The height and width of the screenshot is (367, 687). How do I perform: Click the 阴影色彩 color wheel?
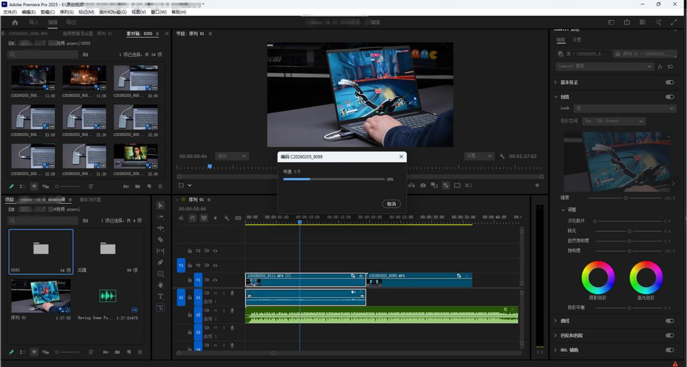(598, 278)
